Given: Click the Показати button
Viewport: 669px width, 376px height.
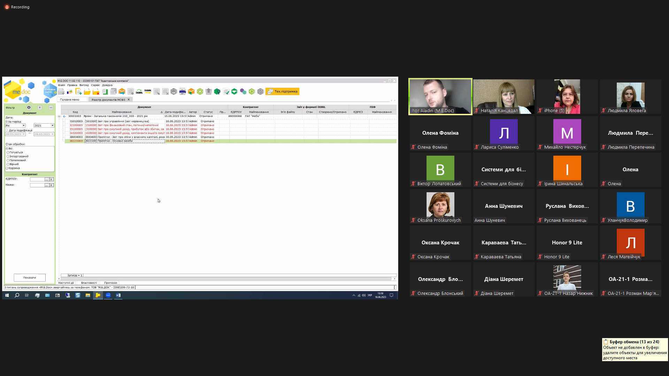Looking at the screenshot, I should pos(30,277).
